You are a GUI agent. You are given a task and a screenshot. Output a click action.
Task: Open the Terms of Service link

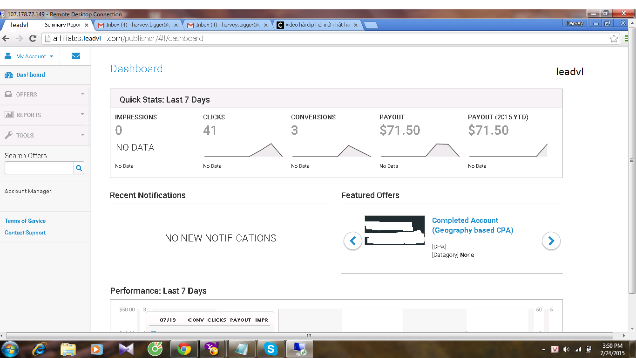25,221
